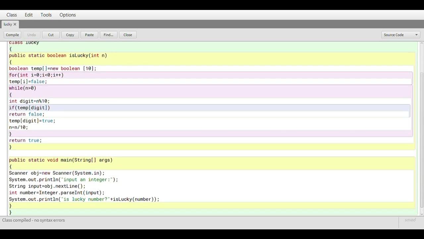
Task: Expand the Source Code view dropdown
Action: pos(400,35)
